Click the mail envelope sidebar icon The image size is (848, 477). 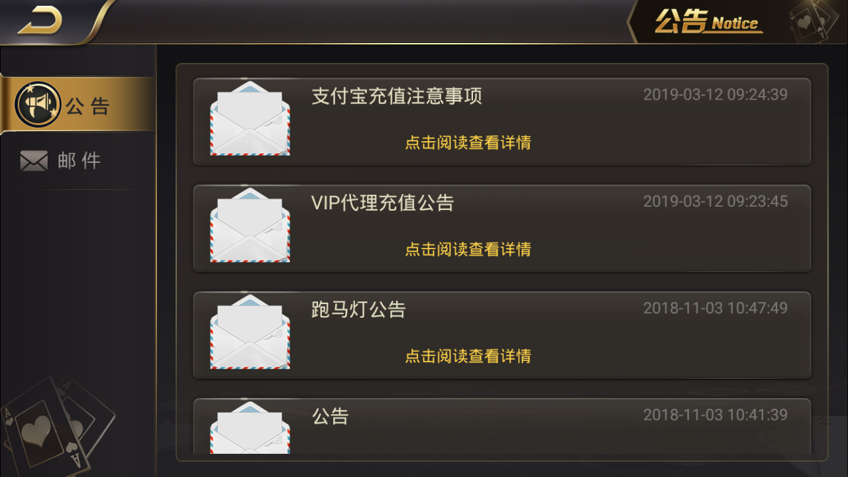(x=34, y=161)
